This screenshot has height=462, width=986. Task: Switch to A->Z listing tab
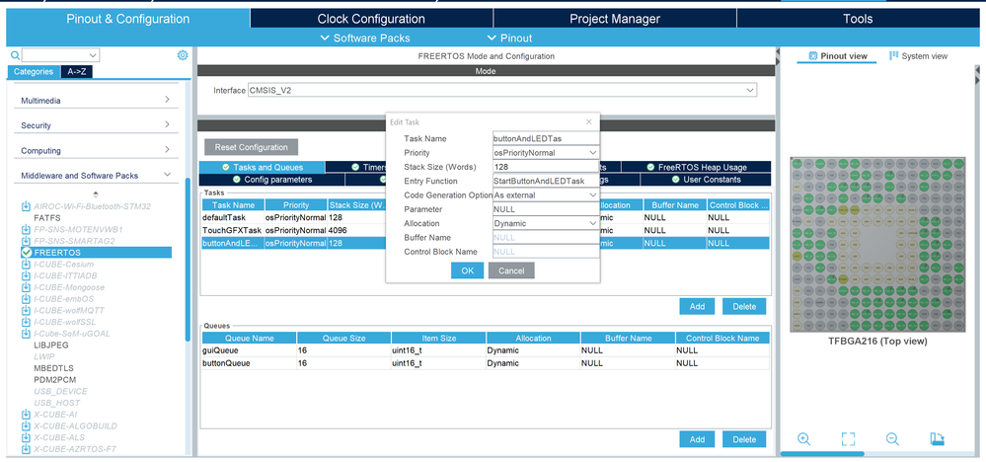pyautogui.click(x=77, y=72)
